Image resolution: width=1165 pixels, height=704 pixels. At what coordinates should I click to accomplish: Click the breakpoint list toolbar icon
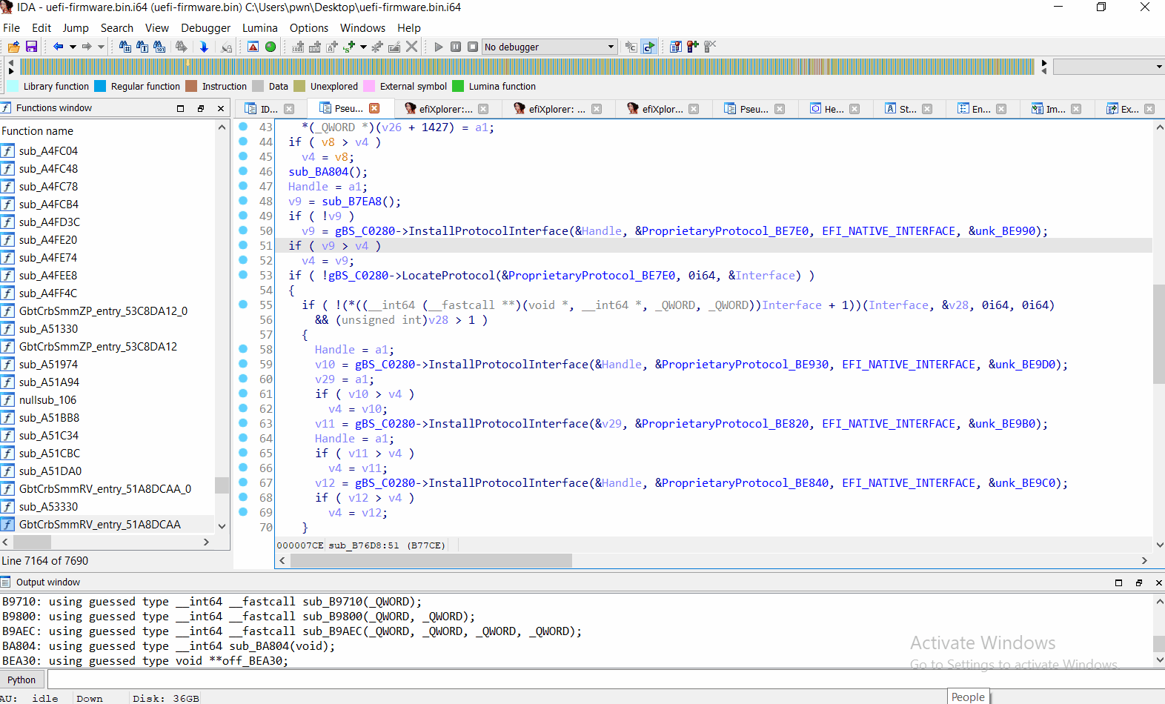coord(675,47)
